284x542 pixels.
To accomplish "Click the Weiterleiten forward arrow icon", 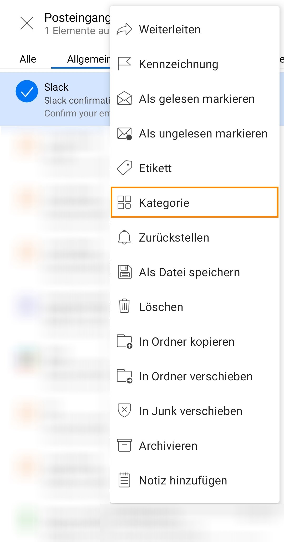I will point(124,29).
